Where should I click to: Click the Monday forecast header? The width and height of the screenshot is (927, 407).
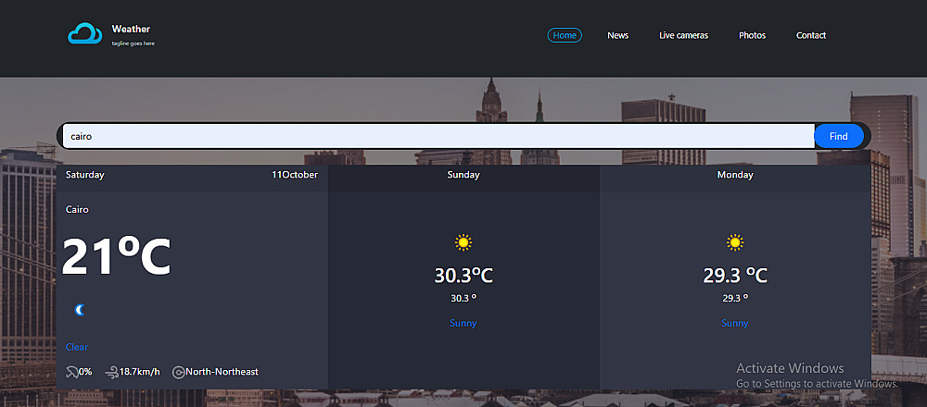(735, 175)
